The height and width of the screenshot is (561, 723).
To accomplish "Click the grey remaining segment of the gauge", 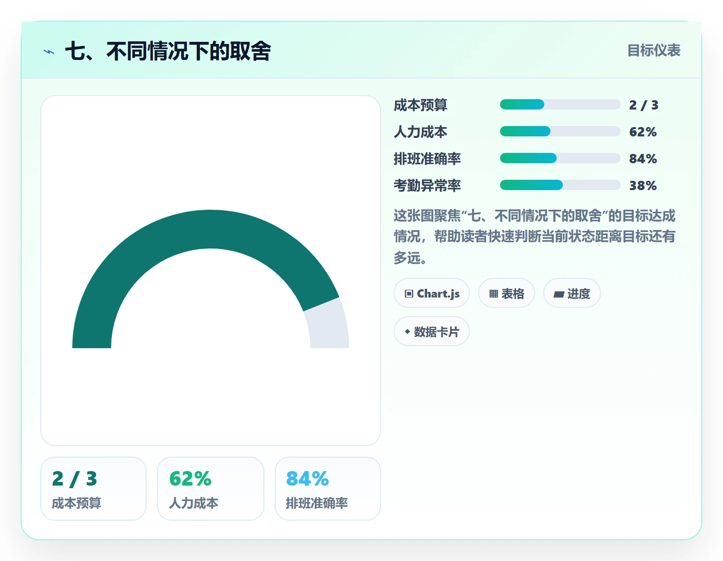I will coord(329,325).
